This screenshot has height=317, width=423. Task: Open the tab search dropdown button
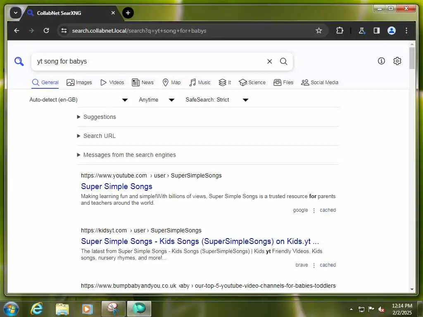point(15,13)
